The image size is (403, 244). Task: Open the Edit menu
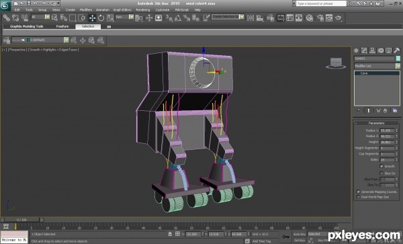pos(17,10)
